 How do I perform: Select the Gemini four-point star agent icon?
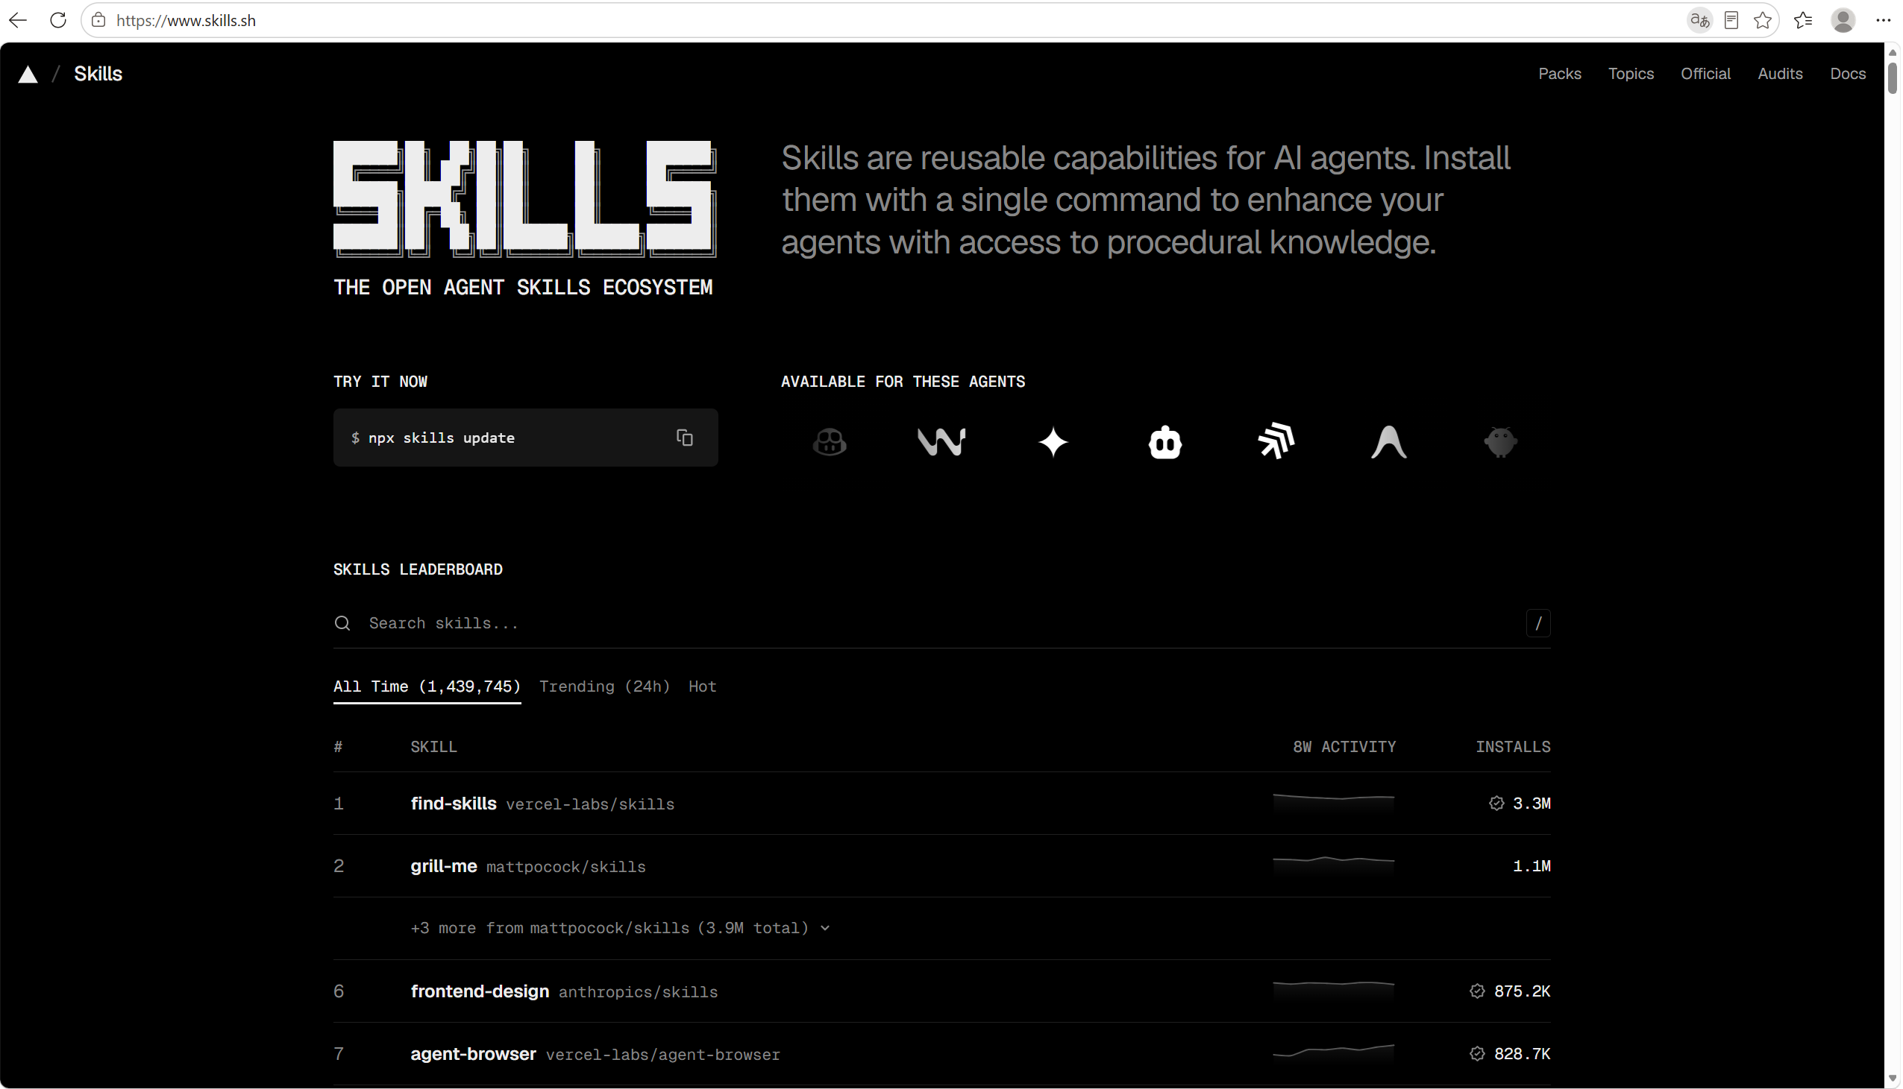click(1053, 442)
